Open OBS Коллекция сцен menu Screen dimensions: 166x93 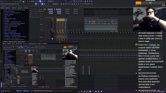coord(33,43)
